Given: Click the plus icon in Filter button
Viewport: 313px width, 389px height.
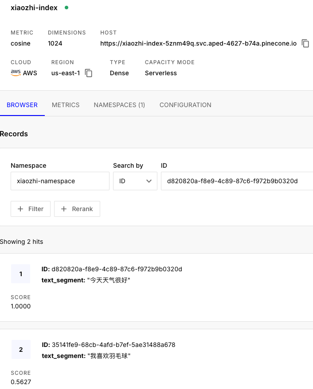Looking at the screenshot, I should tap(20, 209).
